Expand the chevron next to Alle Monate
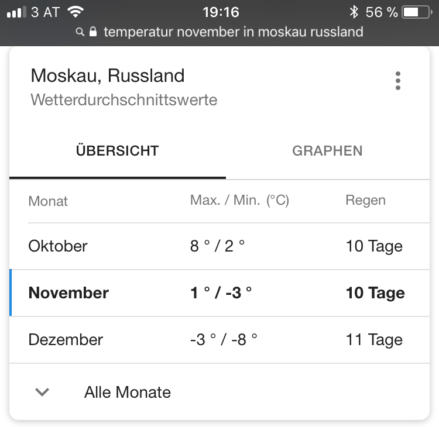The image size is (439, 427). tap(42, 392)
